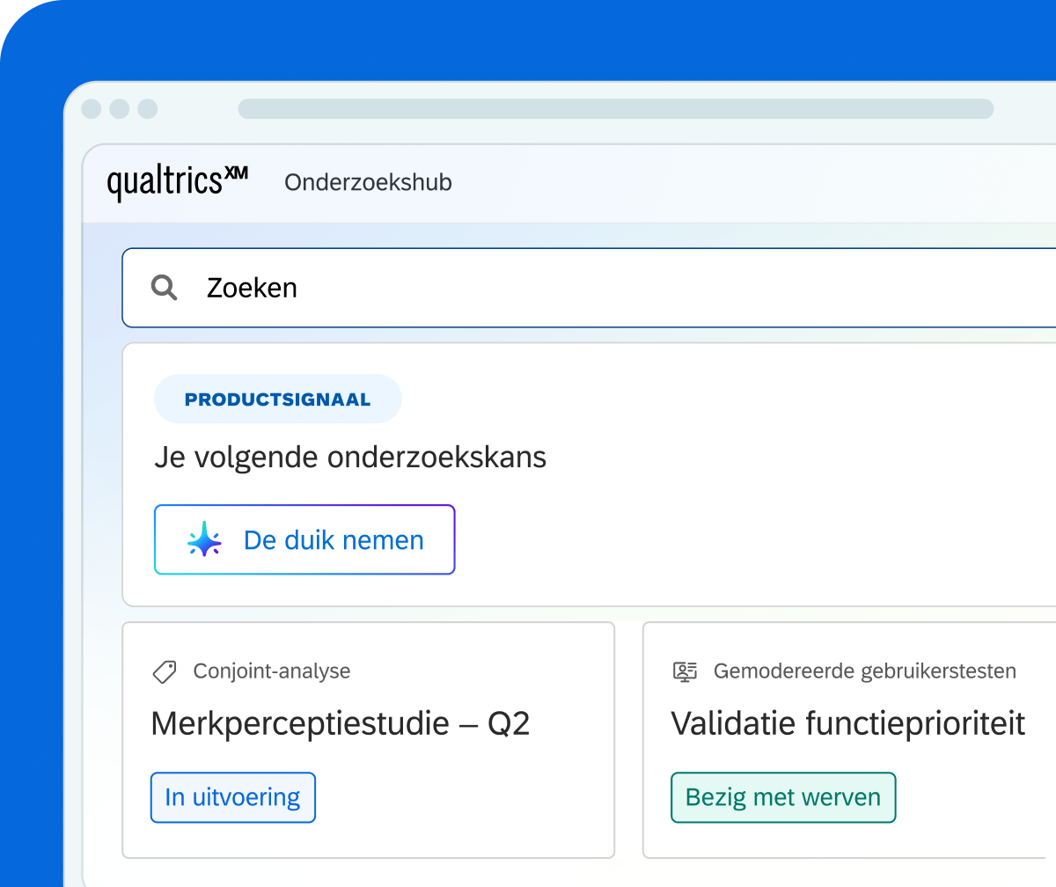
Task: Click the sparkle AI icon
Action: coord(205,539)
